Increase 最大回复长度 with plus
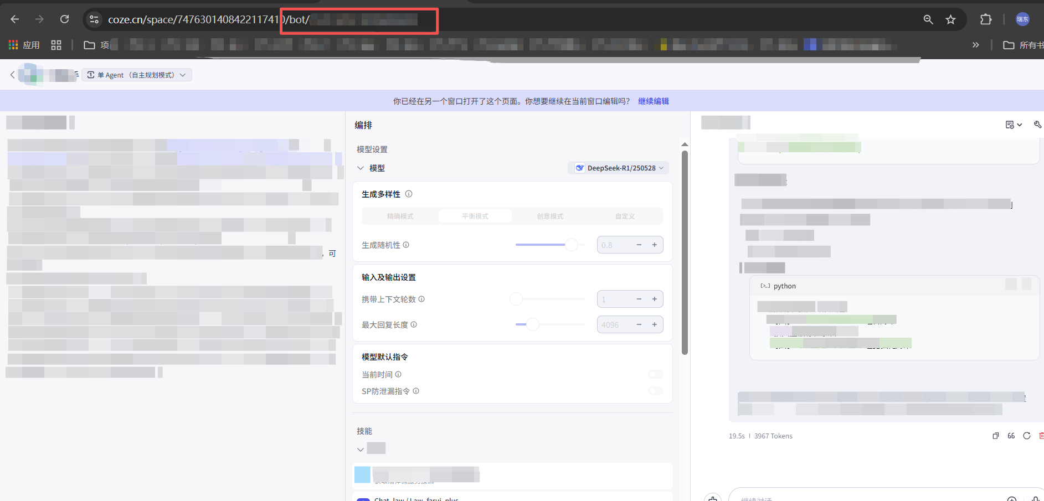The image size is (1044, 501). pos(655,324)
